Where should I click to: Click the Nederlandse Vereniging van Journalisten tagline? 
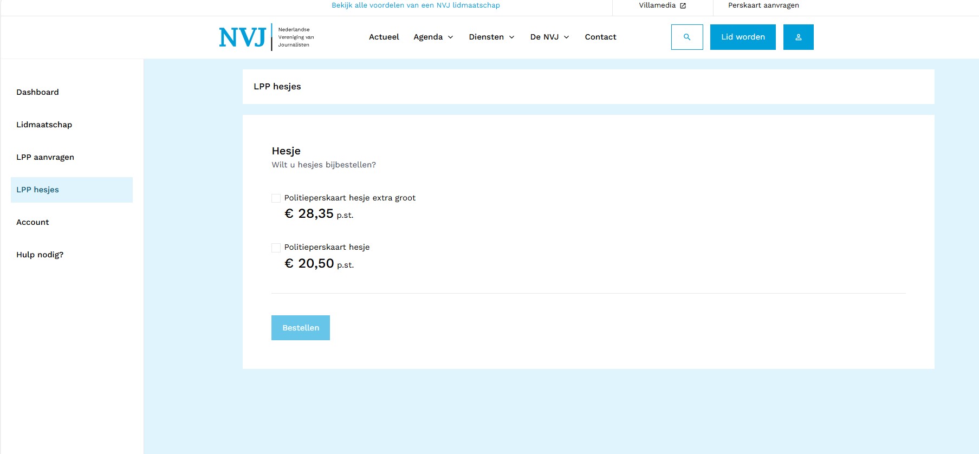point(296,37)
